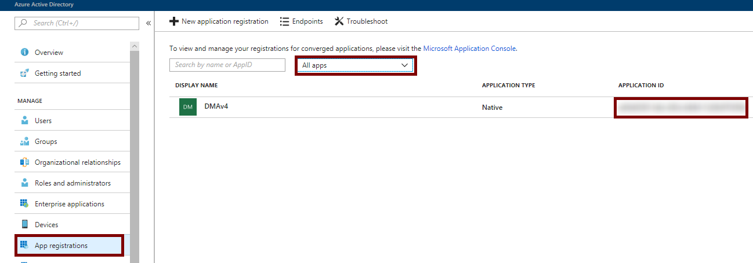Click the Groups people icon

tap(24, 142)
